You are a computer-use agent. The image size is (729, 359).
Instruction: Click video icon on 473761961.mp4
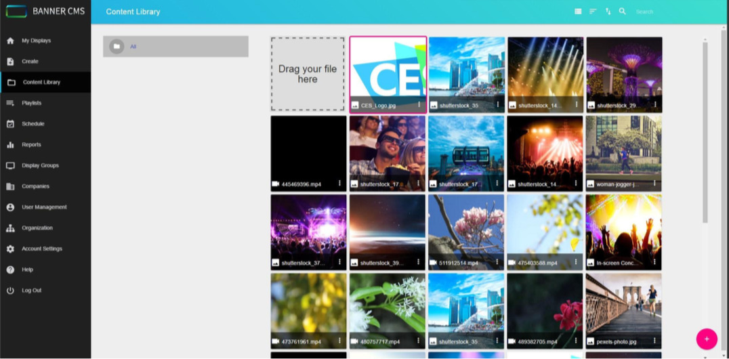tap(276, 341)
